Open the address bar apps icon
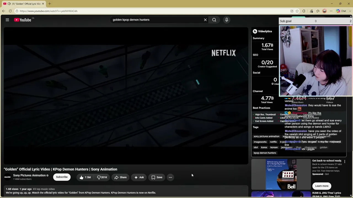This screenshot has width=353, height=198. (292, 11)
